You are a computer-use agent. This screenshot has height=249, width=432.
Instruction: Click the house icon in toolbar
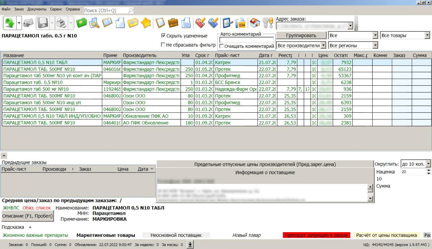click(255, 23)
